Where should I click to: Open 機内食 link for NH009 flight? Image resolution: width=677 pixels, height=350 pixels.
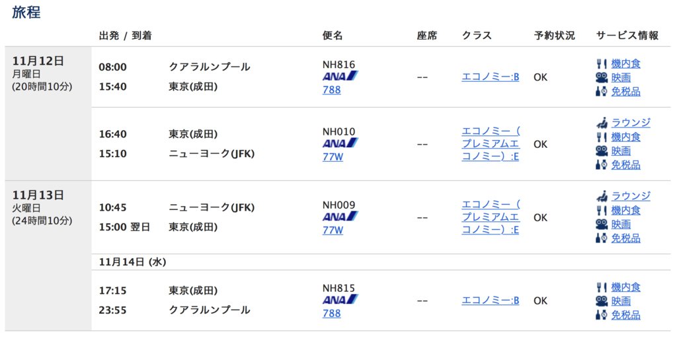click(x=625, y=211)
